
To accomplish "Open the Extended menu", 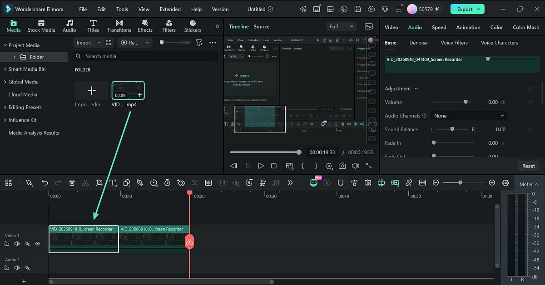I will 170,9.
